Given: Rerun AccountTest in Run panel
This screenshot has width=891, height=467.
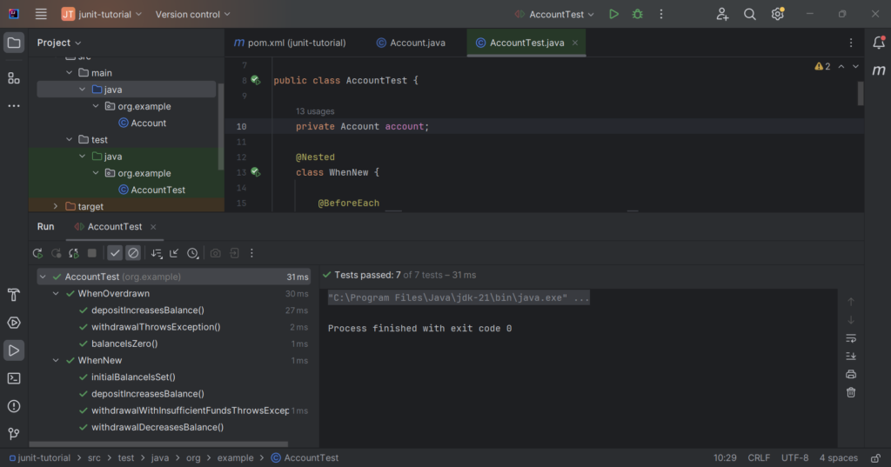Looking at the screenshot, I should tap(37, 253).
